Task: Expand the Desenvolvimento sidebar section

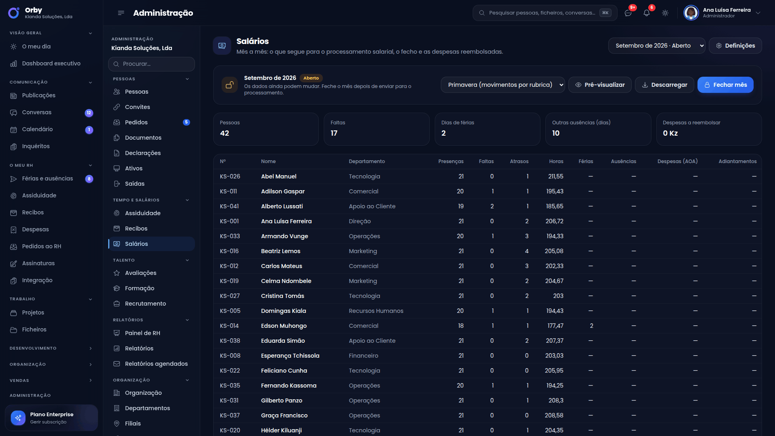Action: [90, 348]
